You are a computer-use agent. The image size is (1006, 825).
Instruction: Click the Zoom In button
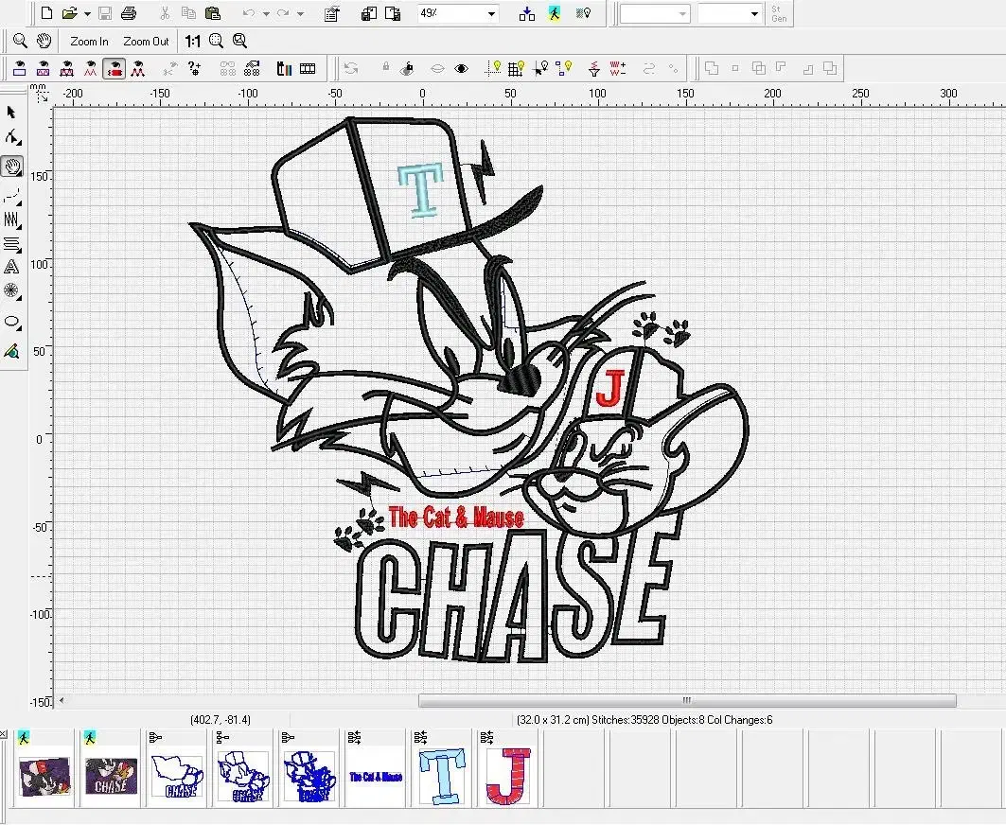(89, 42)
